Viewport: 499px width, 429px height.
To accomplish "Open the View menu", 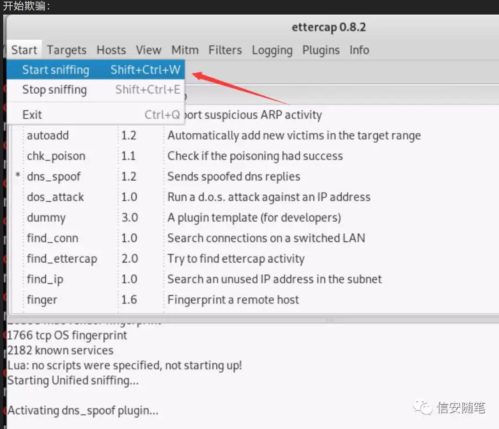I will pos(149,50).
